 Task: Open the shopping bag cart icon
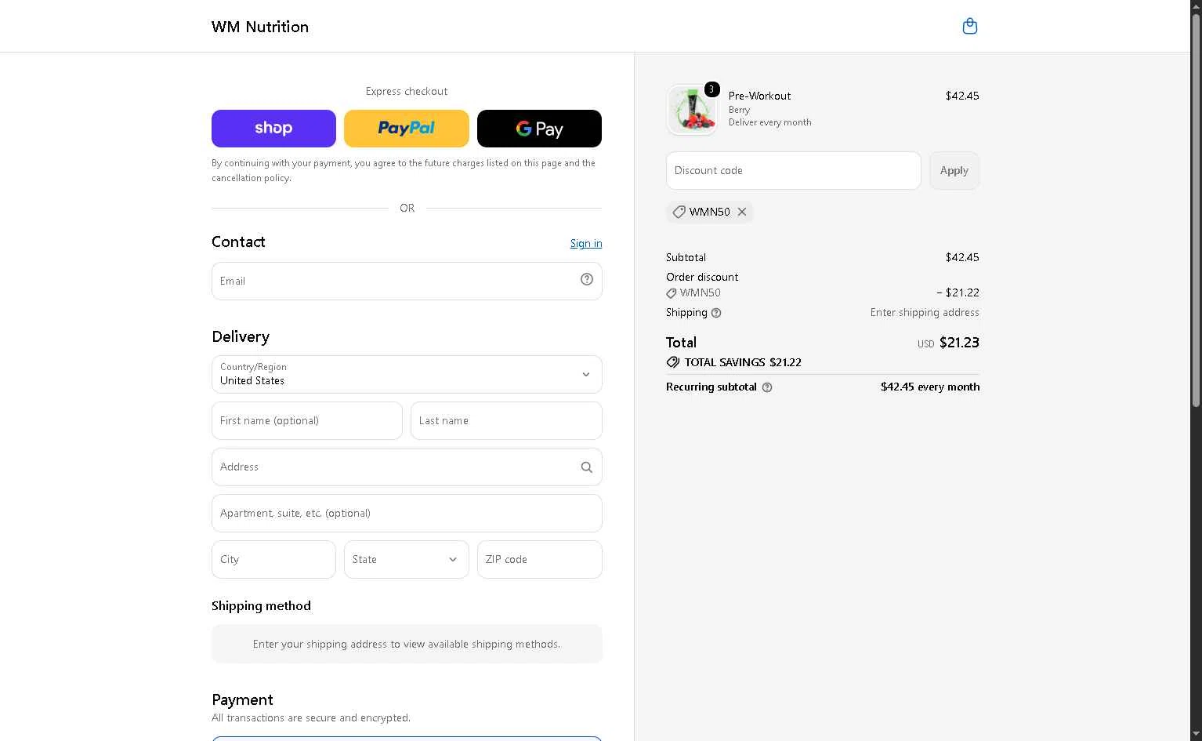pos(969,26)
